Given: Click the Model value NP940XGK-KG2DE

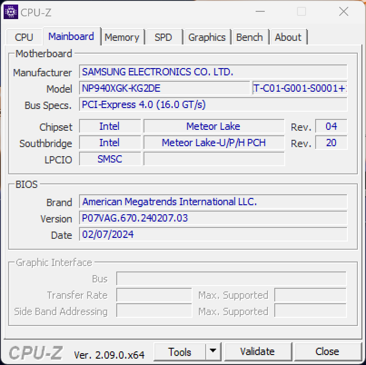Looking at the screenshot, I should coord(164,88).
